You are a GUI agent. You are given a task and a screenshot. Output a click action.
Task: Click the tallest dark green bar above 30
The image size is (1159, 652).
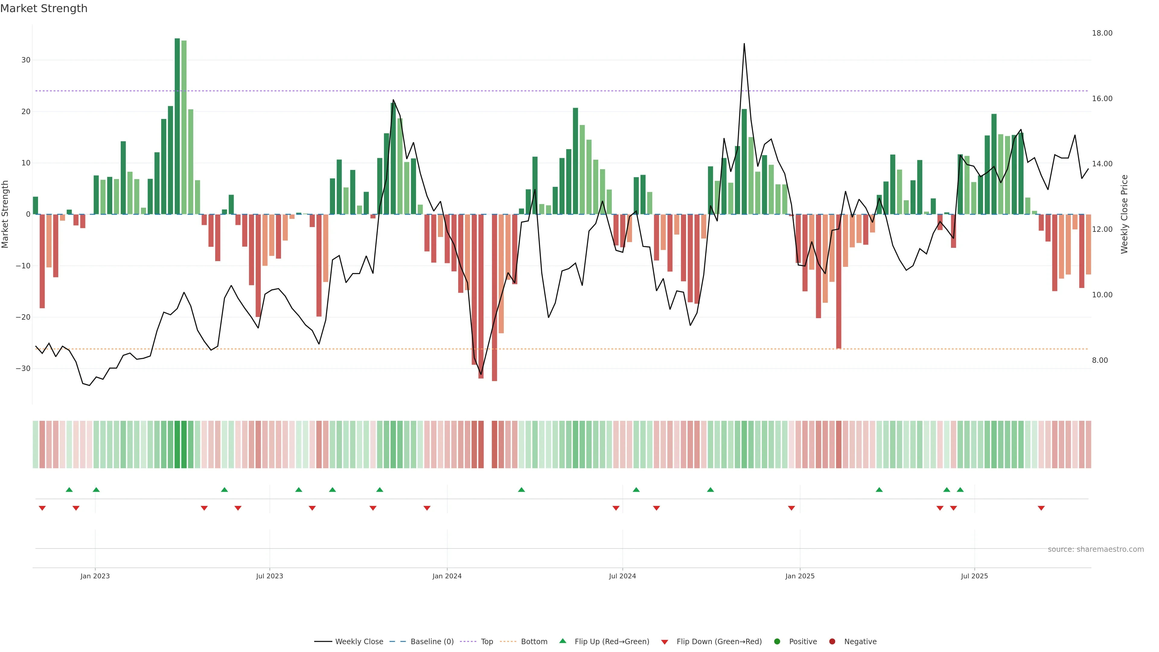point(177,126)
